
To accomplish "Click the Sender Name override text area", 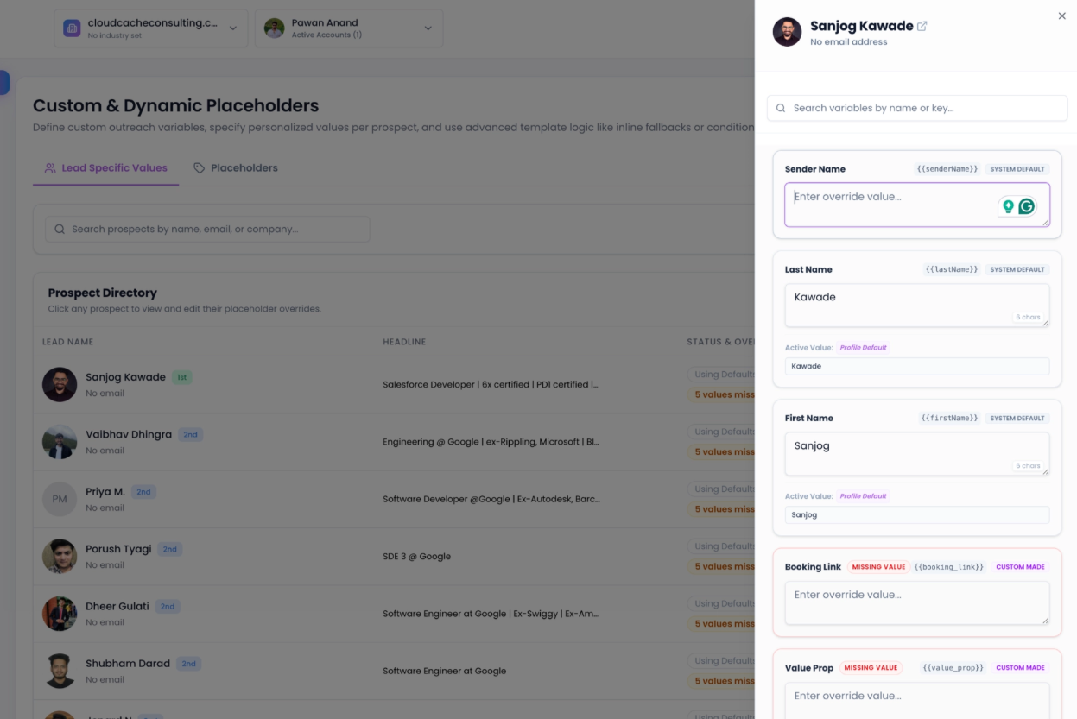I will 917,205.
